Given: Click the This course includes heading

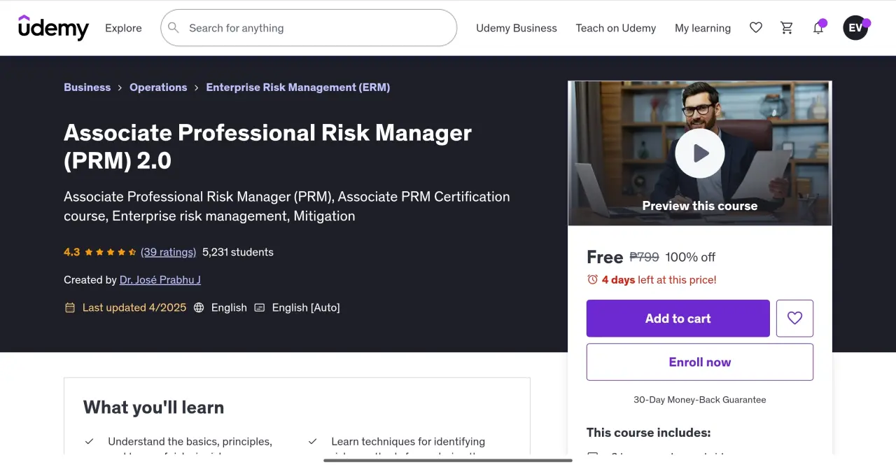Looking at the screenshot, I should (x=649, y=433).
